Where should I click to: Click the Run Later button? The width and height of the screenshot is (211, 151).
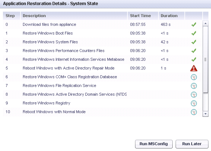coord(192,144)
